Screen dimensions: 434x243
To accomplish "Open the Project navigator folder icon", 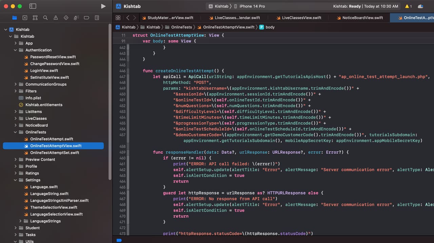I will (x=15, y=18).
